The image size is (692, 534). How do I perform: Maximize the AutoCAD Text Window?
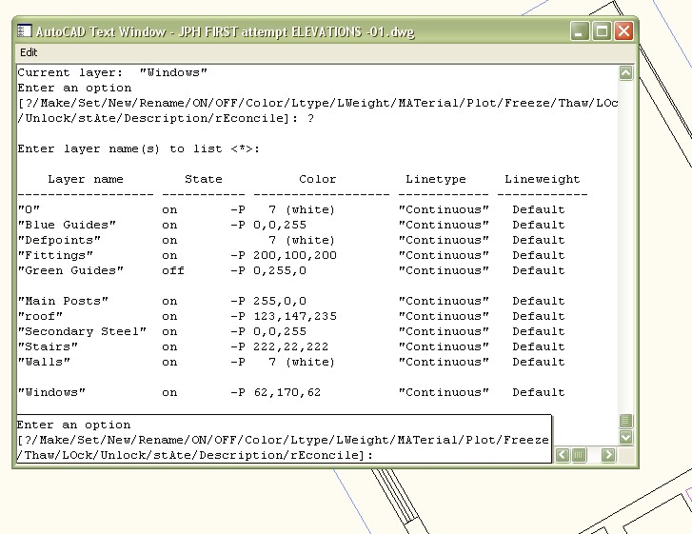tap(602, 31)
